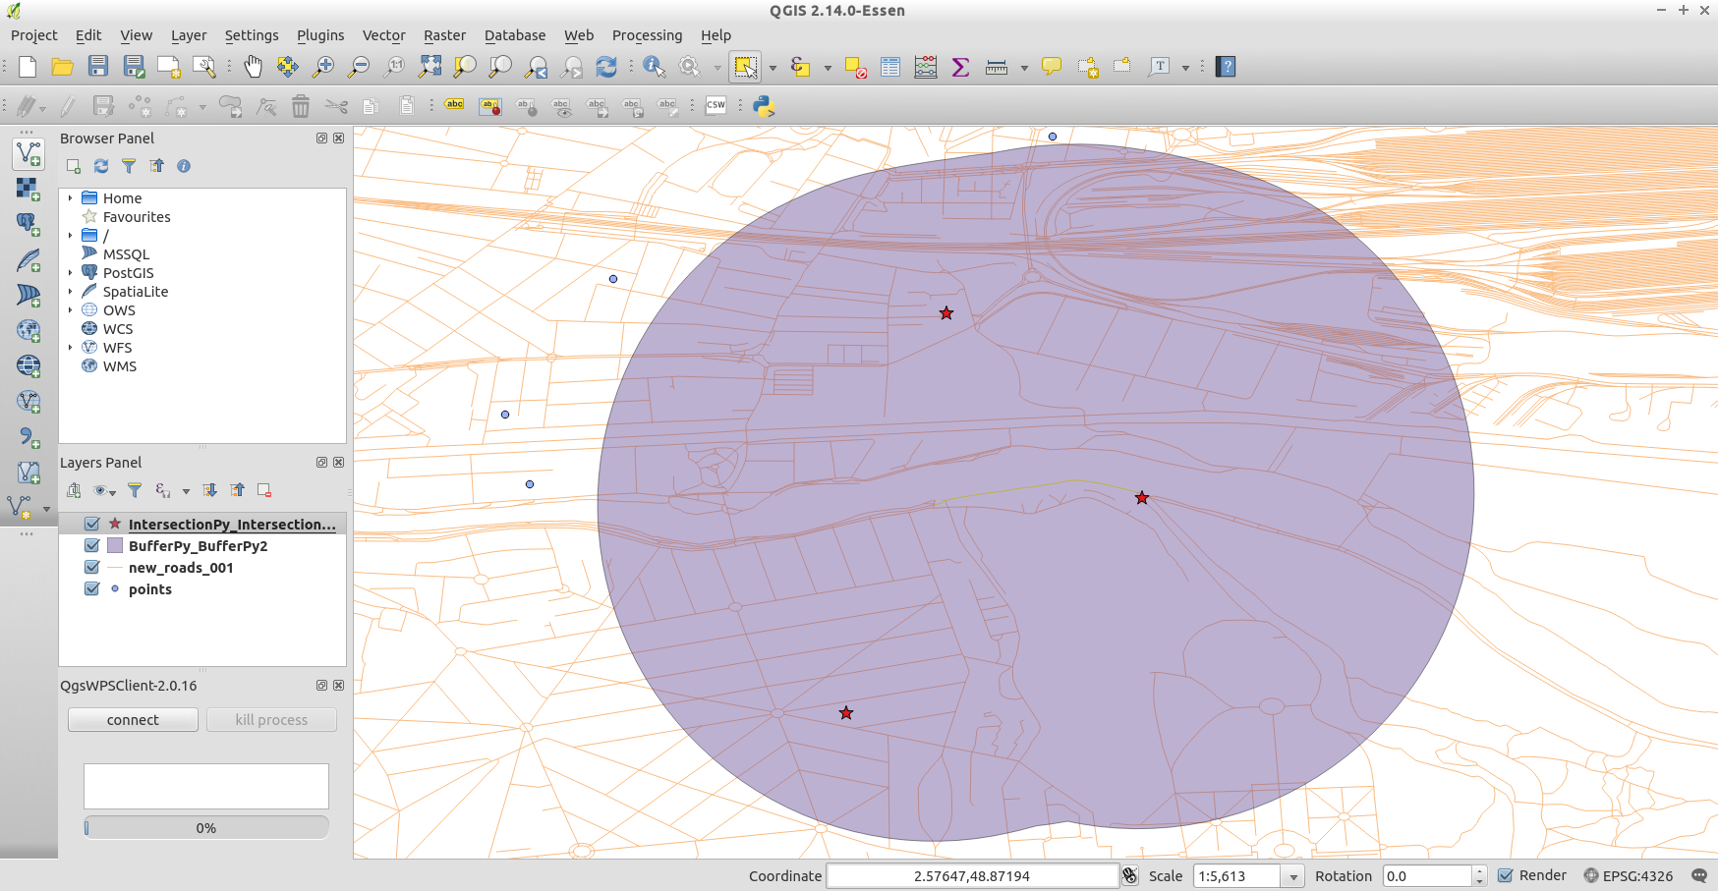Image resolution: width=1718 pixels, height=891 pixels.
Task: Open the Select Features tool dropdown arrow
Action: pos(773,68)
